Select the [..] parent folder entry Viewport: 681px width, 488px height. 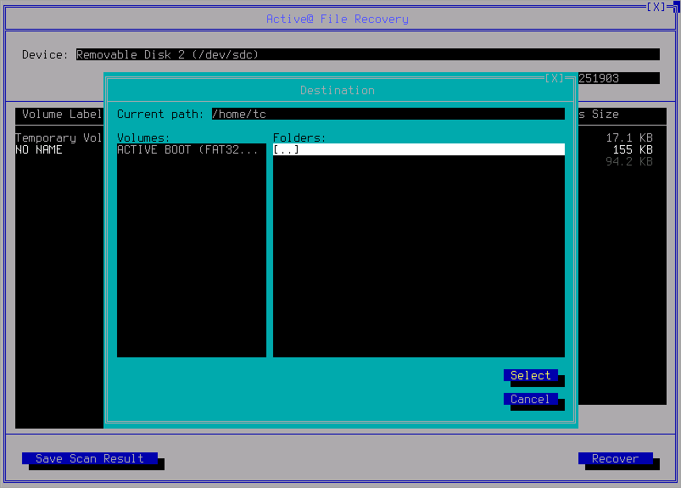click(x=419, y=149)
